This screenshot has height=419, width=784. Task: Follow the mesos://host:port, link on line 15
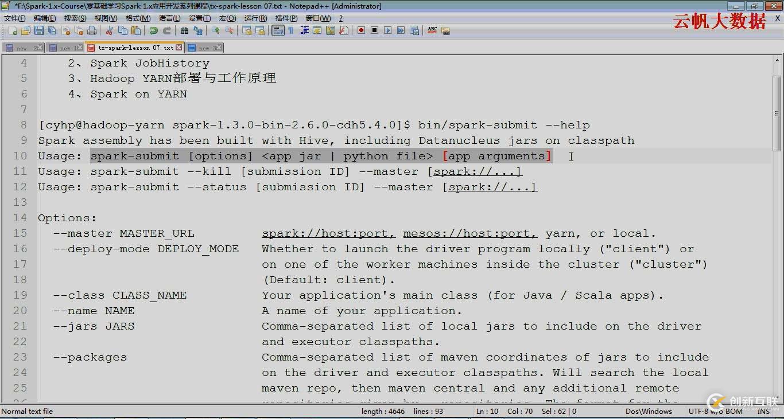pyautogui.click(x=471, y=233)
